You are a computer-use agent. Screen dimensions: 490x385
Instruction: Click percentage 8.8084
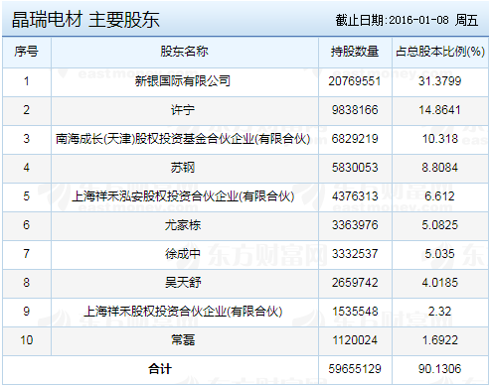click(x=439, y=168)
